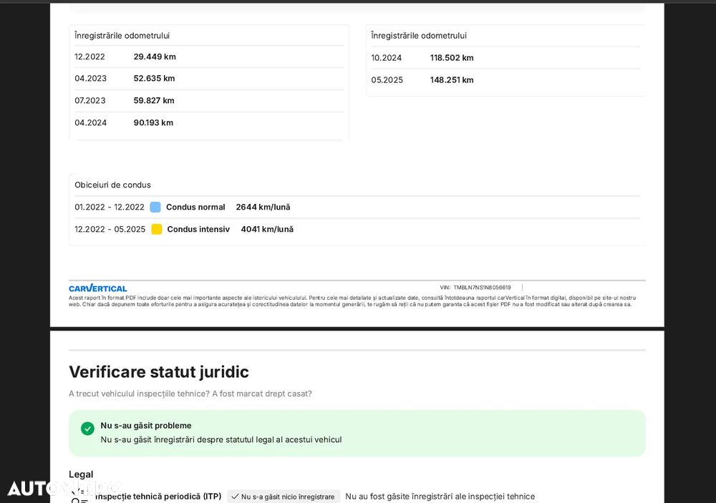Click the green checkmark success icon

point(87,429)
